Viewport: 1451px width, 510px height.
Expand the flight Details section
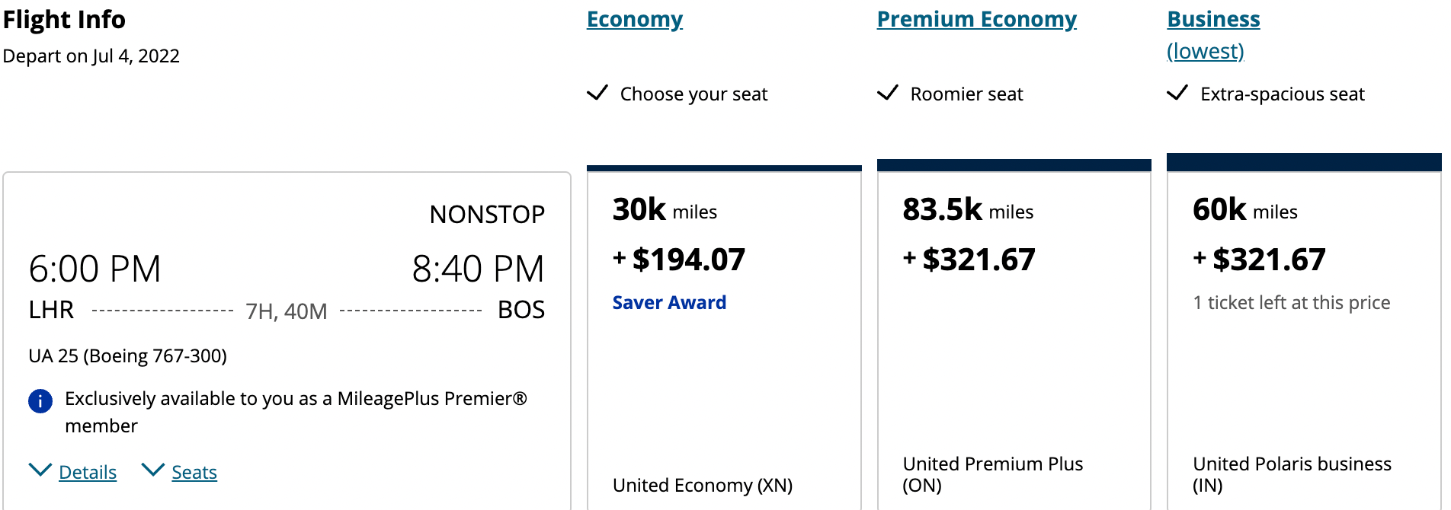tap(86, 472)
